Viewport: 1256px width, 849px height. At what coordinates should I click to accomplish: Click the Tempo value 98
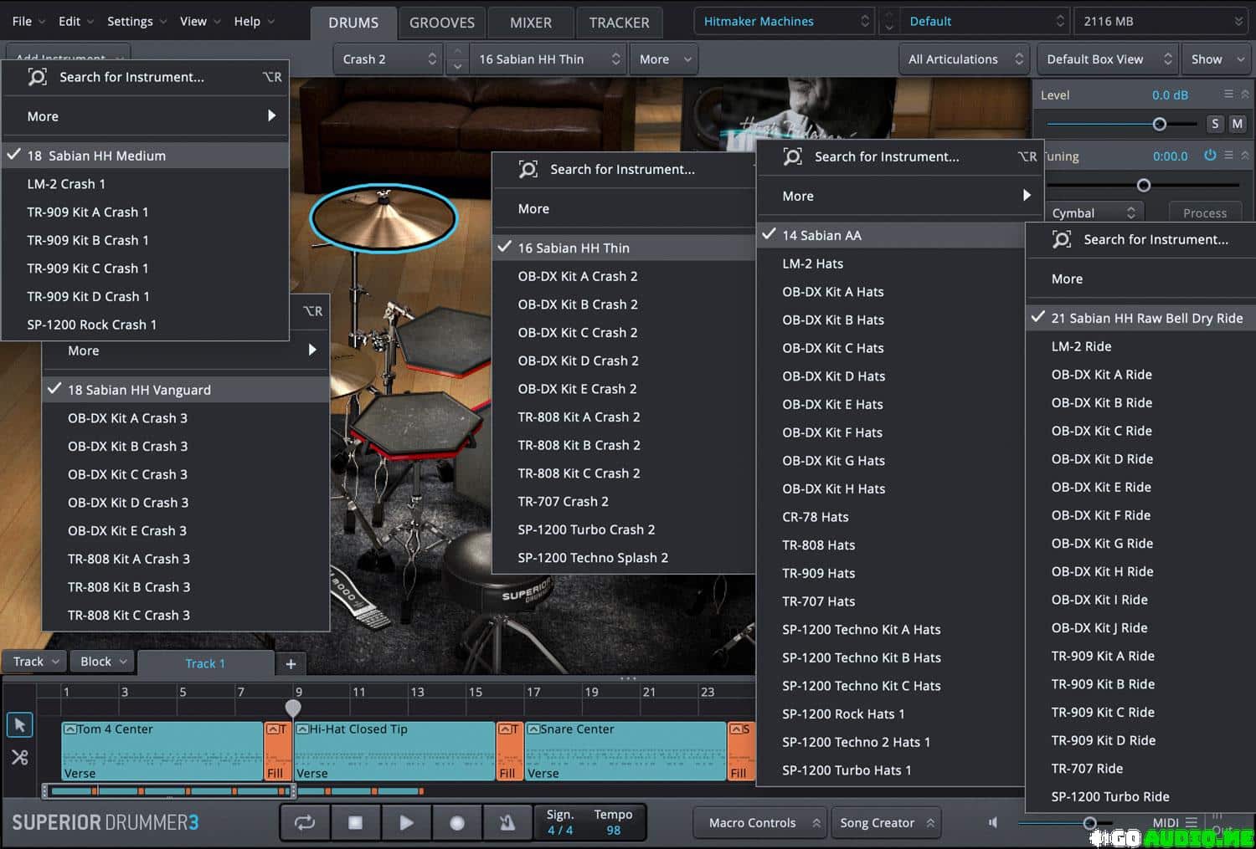(614, 831)
